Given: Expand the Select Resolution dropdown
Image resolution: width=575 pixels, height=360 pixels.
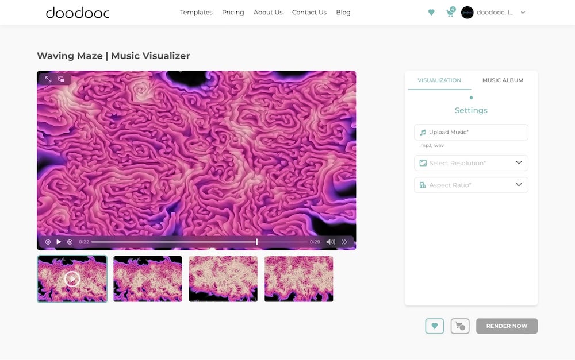Looking at the screenshot, I should pos(471,163).
